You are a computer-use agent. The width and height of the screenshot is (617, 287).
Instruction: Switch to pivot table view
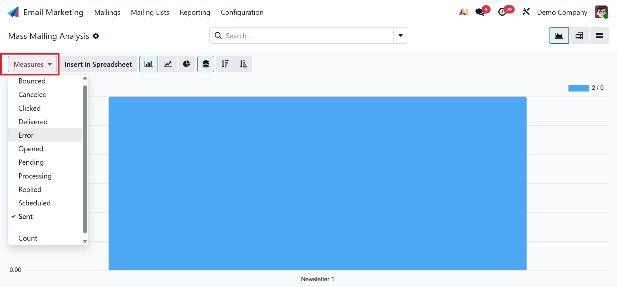pyautogui.click(x=579, y=36)
